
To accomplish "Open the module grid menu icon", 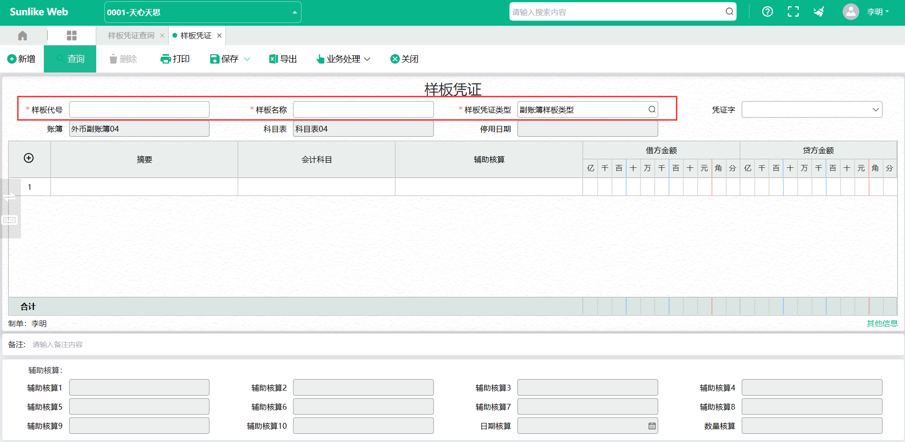I will (71, 36).
